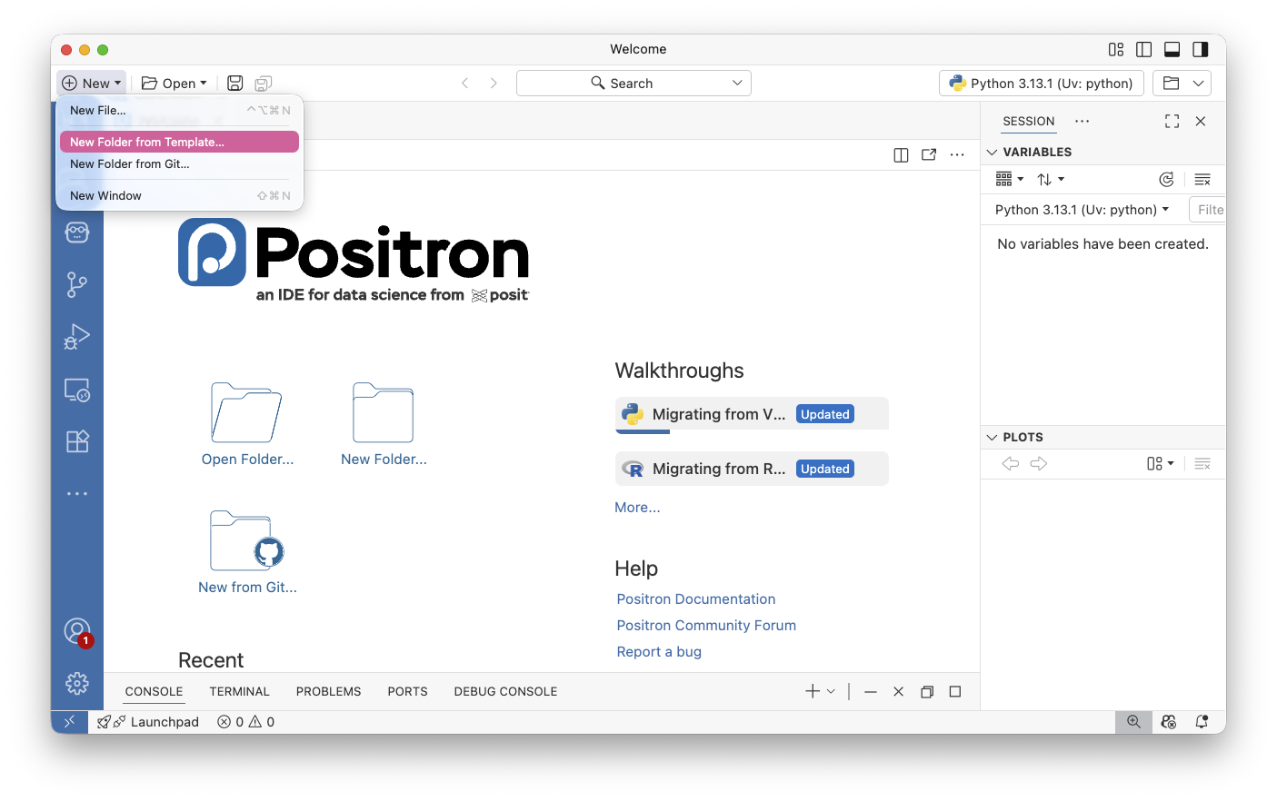Toggle the secondary side bar

click(1201, 50)
